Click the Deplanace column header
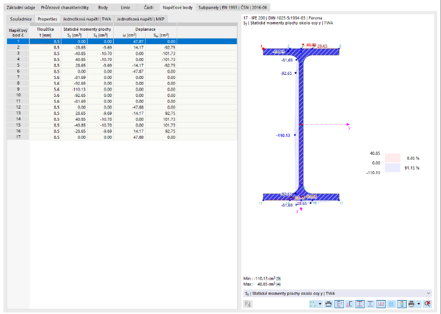 point(145,29)
